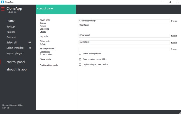This screenshot has height=114, width=181.
Task: Click the Log path input field
Action: pyautogui.click(x=124, y=36)
